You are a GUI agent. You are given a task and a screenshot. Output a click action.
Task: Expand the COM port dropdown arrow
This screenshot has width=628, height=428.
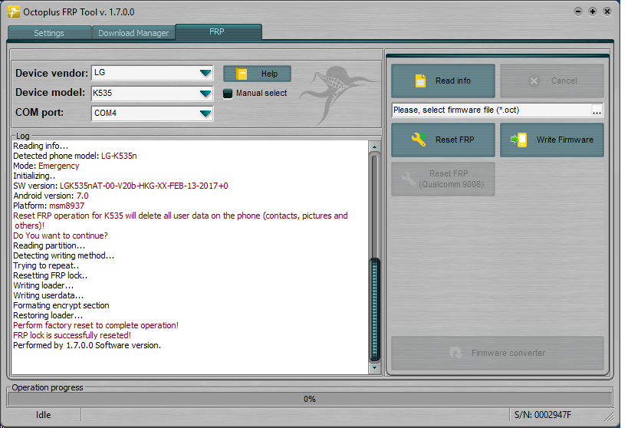click(205, 114)
